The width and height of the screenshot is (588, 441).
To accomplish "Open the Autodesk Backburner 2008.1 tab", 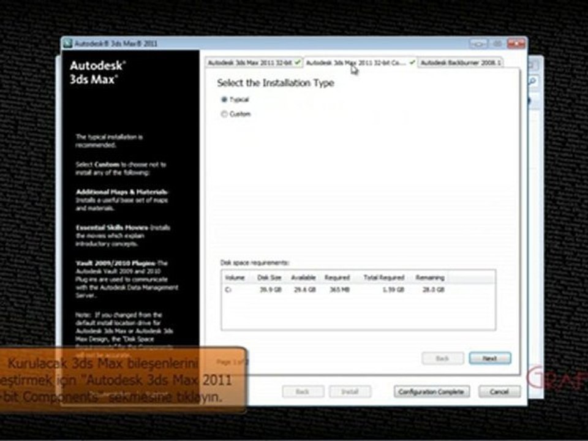I will [x=461, y=62].
